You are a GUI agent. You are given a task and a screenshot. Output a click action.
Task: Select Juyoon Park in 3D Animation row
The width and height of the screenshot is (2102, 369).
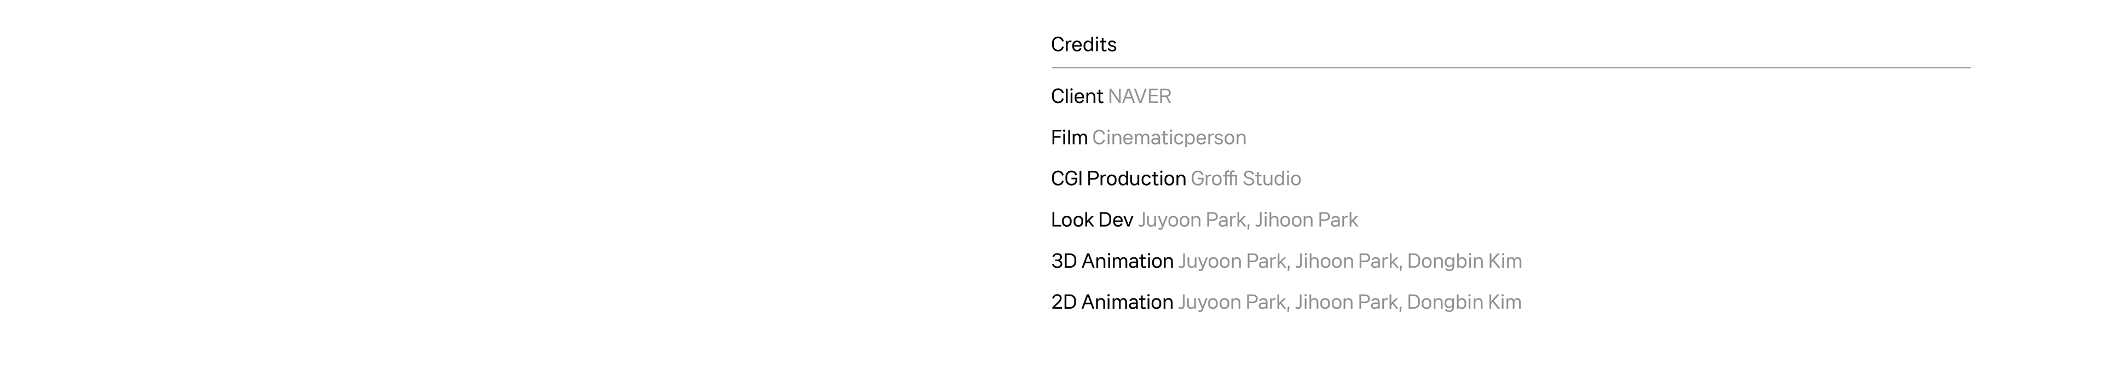tap(1231, 261)
